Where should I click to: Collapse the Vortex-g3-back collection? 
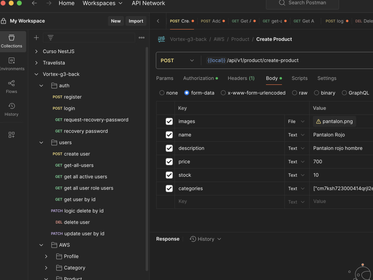point(37,74)
